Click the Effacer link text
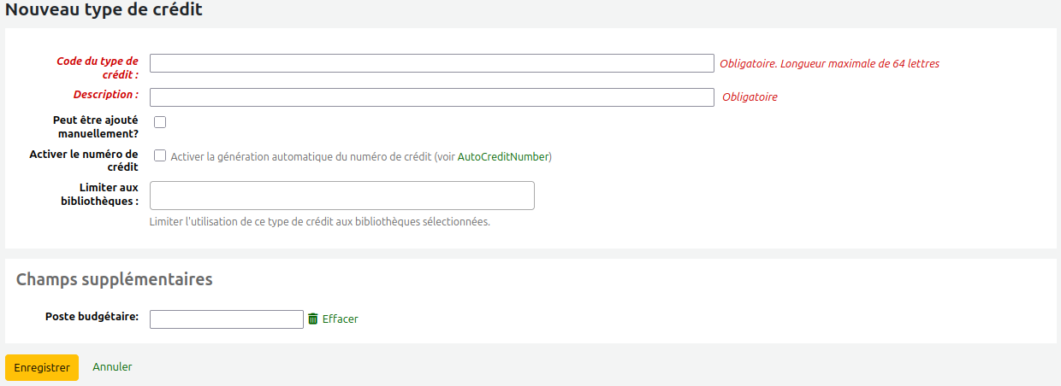The width and height of the screenshot is (1061, 386). pos(340,319)
